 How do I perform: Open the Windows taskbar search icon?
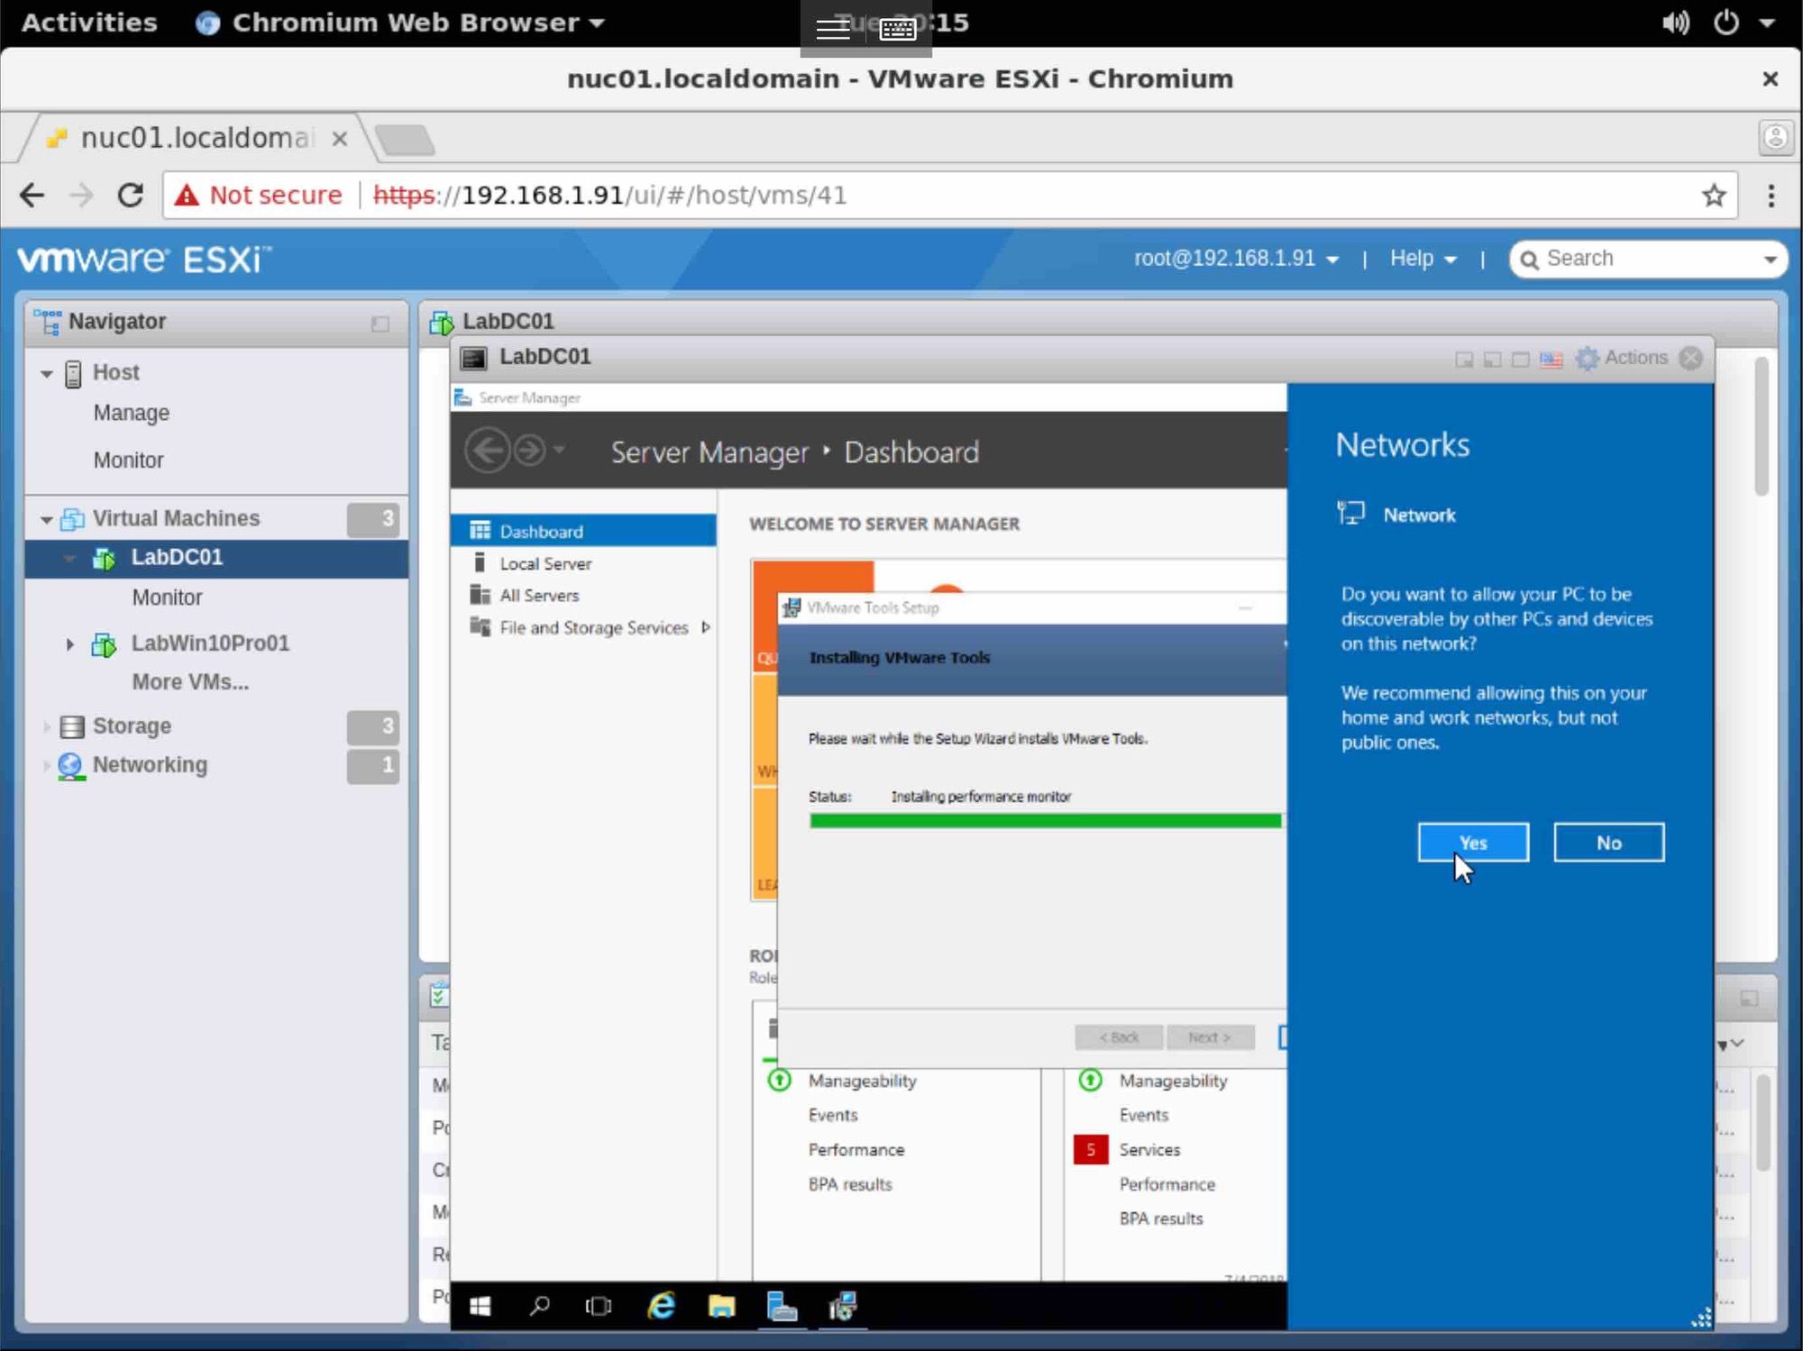tap(539, 1306)
